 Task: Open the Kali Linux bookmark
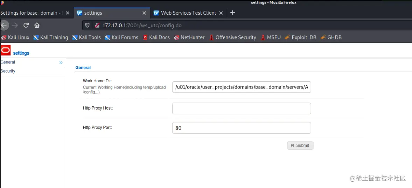[x=15, y=37]
